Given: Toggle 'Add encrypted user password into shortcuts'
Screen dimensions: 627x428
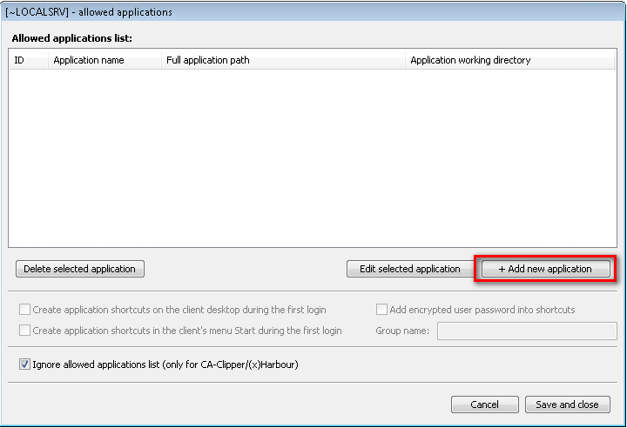Looking at the screenshot, I should point(381,310).
